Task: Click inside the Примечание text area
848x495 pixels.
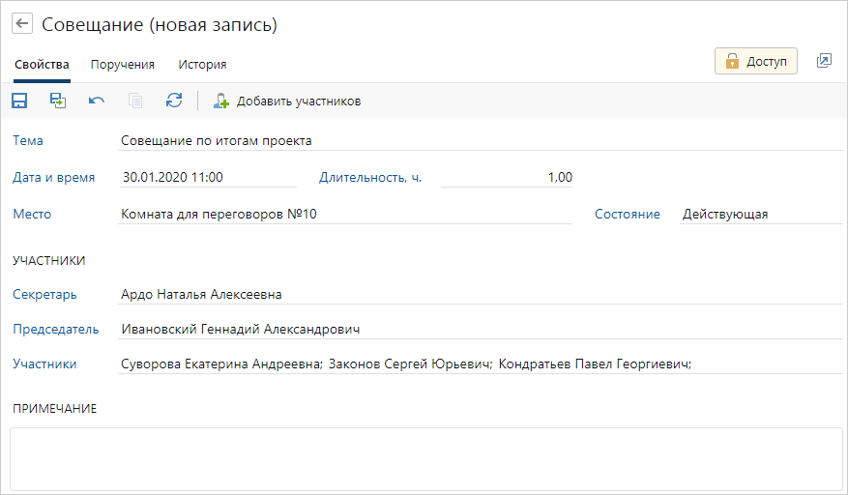Action: point(424,458)
